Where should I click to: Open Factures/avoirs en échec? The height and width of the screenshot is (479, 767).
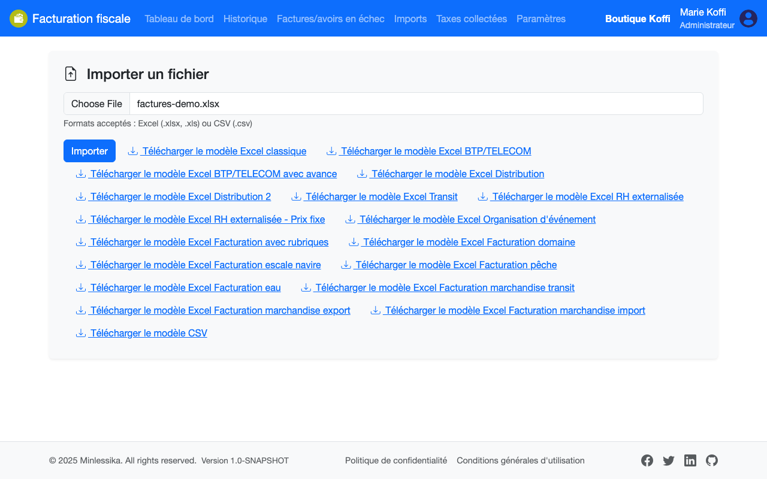pos(331,19)
